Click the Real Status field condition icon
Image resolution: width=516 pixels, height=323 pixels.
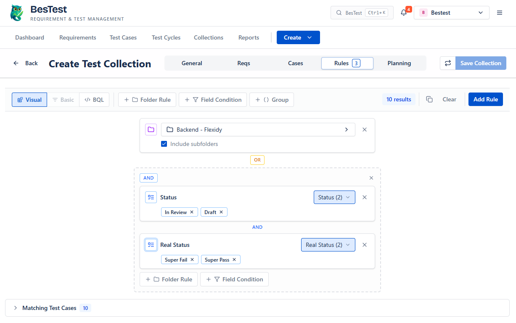click(151, 245)
